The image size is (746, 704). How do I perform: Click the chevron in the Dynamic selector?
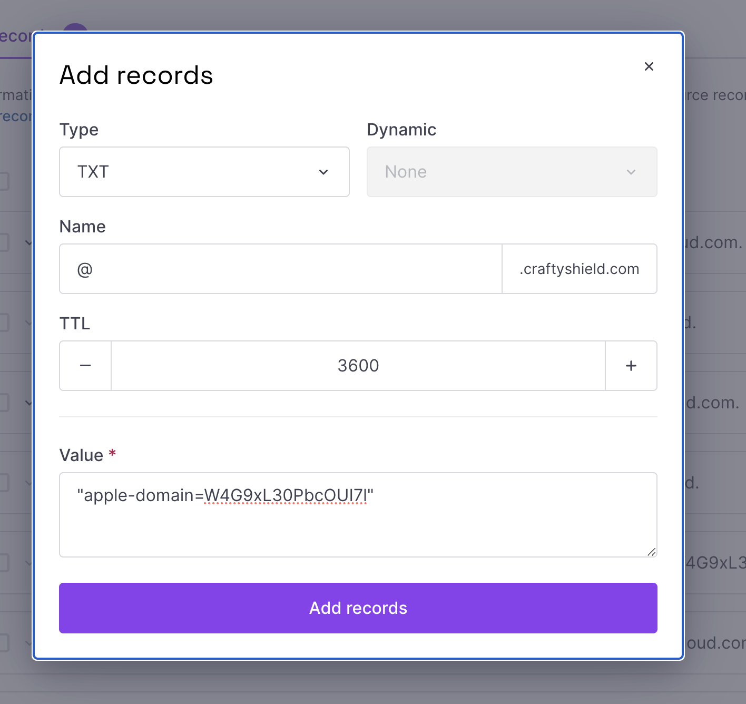point(631,172)
